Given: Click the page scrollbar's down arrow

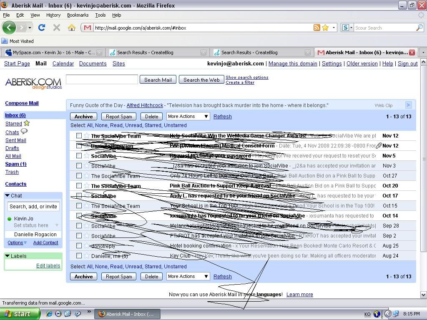Looking at the screenshot, I should (424, 295).
